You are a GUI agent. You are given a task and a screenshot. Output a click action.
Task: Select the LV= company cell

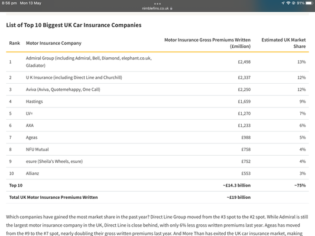[x=29, y=113]
